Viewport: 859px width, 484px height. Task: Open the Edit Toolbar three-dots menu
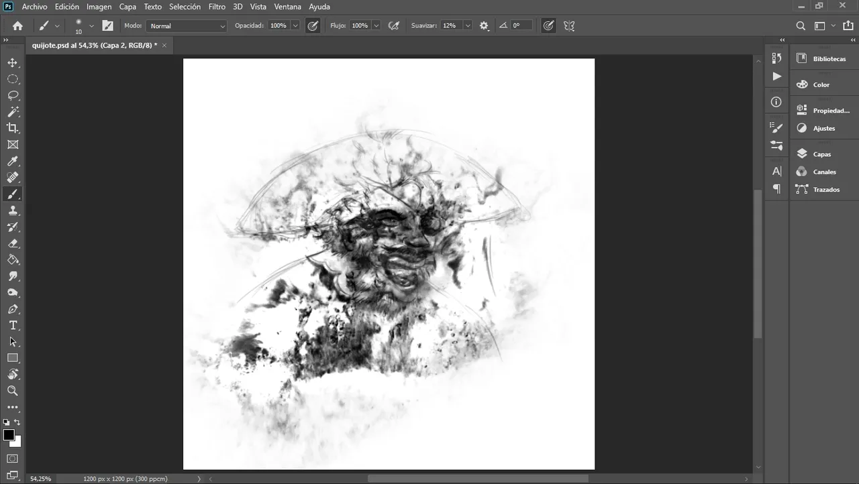pyautogui.click(x=13, y=407)
